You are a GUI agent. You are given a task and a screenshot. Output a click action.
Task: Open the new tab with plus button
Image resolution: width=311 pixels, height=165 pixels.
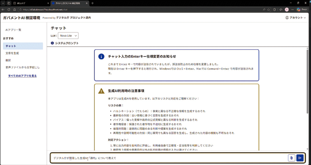click(x=93, y=3)
